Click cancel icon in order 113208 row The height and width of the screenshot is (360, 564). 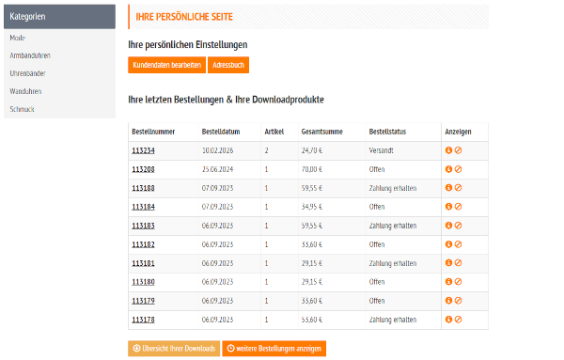[459, 169]
